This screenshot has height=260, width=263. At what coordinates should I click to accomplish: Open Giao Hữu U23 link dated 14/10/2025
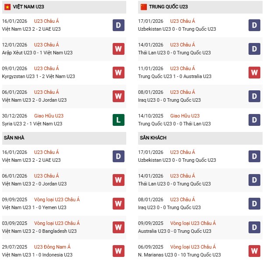click(x=185, y=116)
